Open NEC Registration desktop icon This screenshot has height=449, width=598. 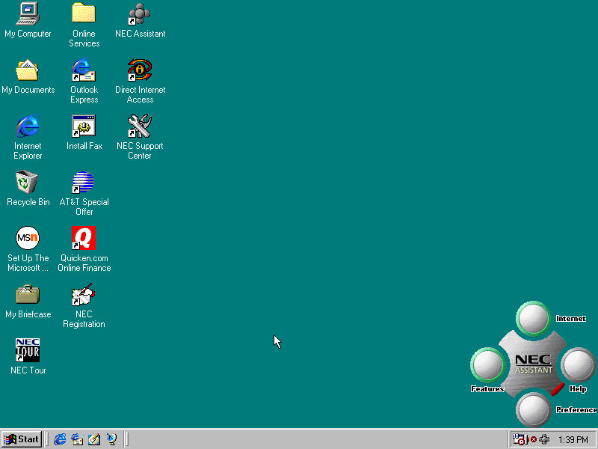pos(84,295)
